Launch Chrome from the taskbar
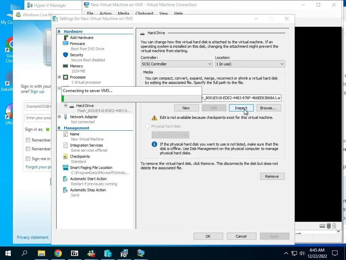Viewport: 346px width, 260px height. point(58,253)
